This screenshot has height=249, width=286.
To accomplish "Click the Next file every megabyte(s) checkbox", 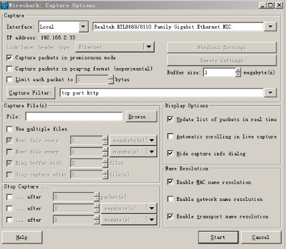I will (9, 140).
